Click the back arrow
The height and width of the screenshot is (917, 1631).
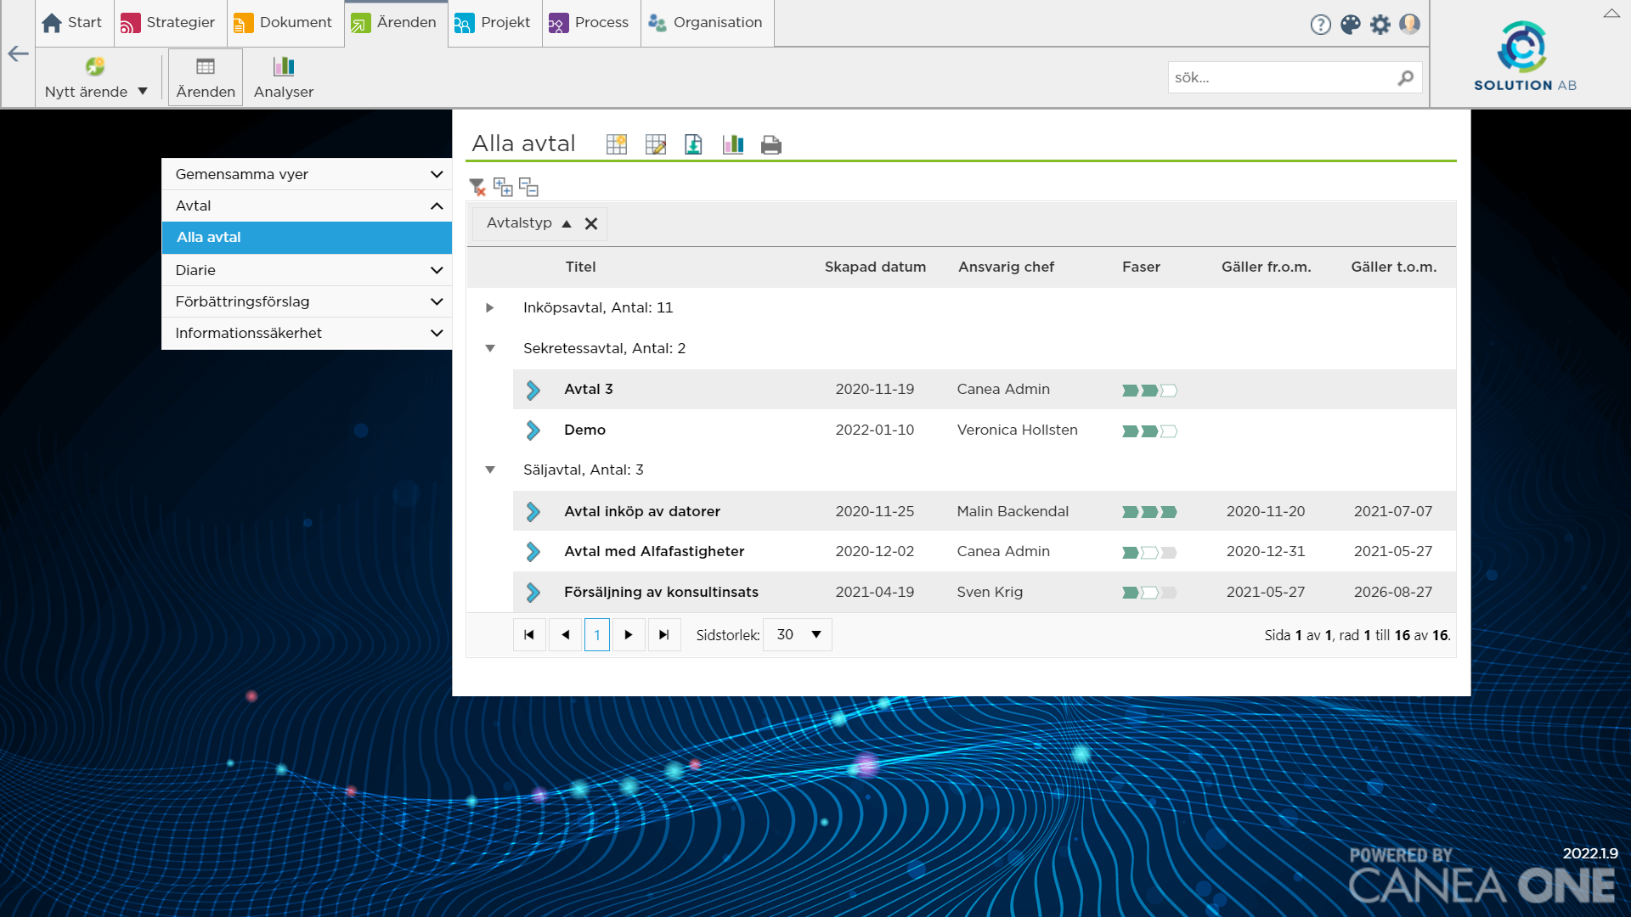[x=18, y=54]
